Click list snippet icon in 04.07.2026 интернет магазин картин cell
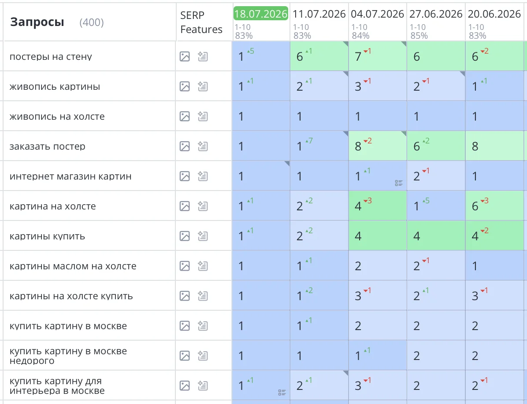The width and height of the screenshot is (527, 404). (399, 183)
